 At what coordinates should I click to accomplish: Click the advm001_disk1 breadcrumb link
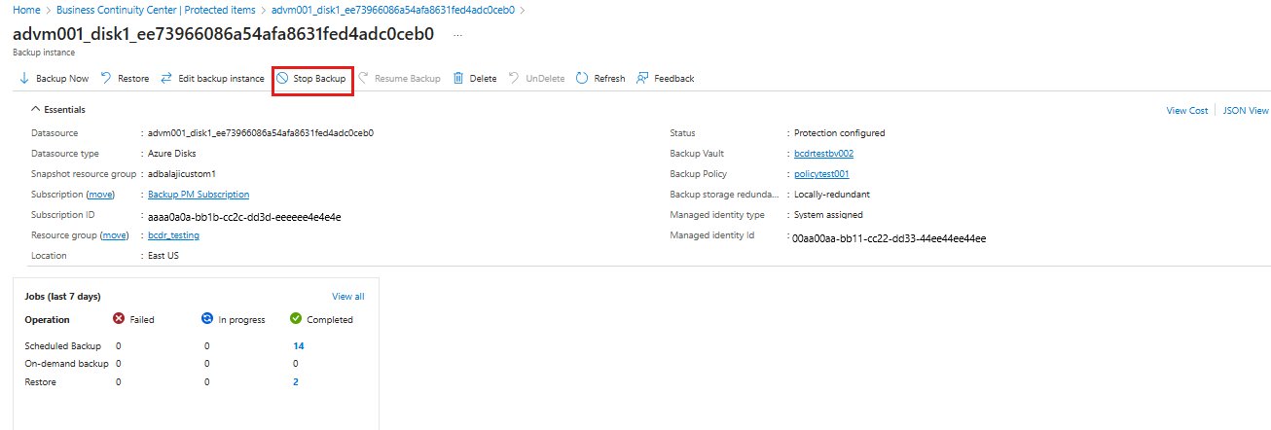[x=393, y=10]
